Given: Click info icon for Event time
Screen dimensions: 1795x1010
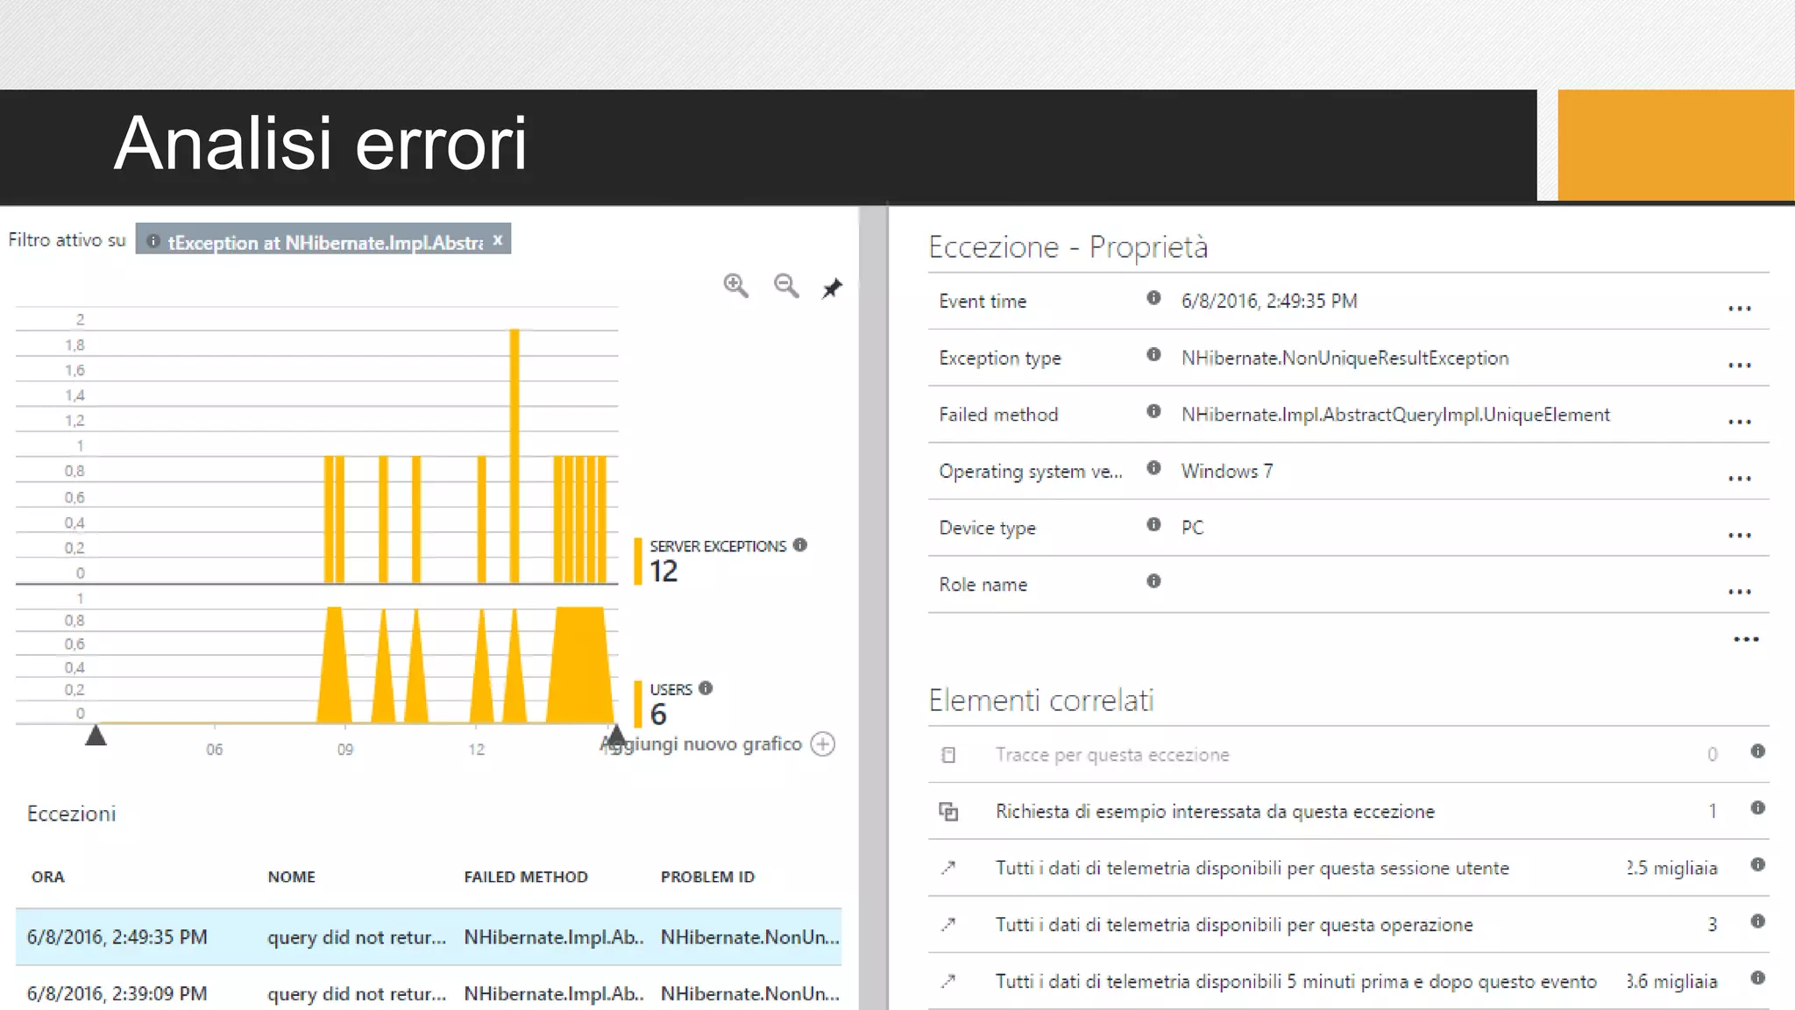Looking at the screenshot, I should [1153, 298].
